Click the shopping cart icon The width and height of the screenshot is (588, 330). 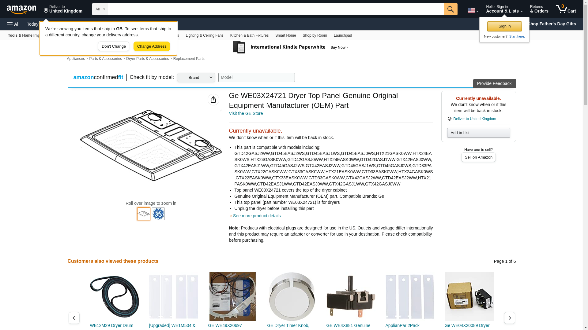click(x=565, y=9)
